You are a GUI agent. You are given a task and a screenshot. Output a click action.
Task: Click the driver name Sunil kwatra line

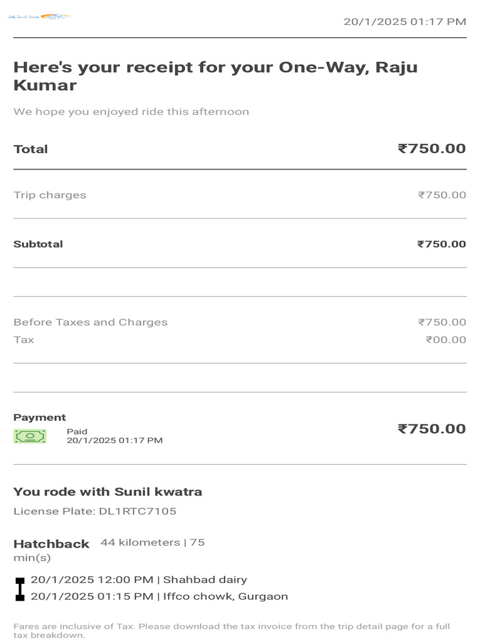point(107,492)
